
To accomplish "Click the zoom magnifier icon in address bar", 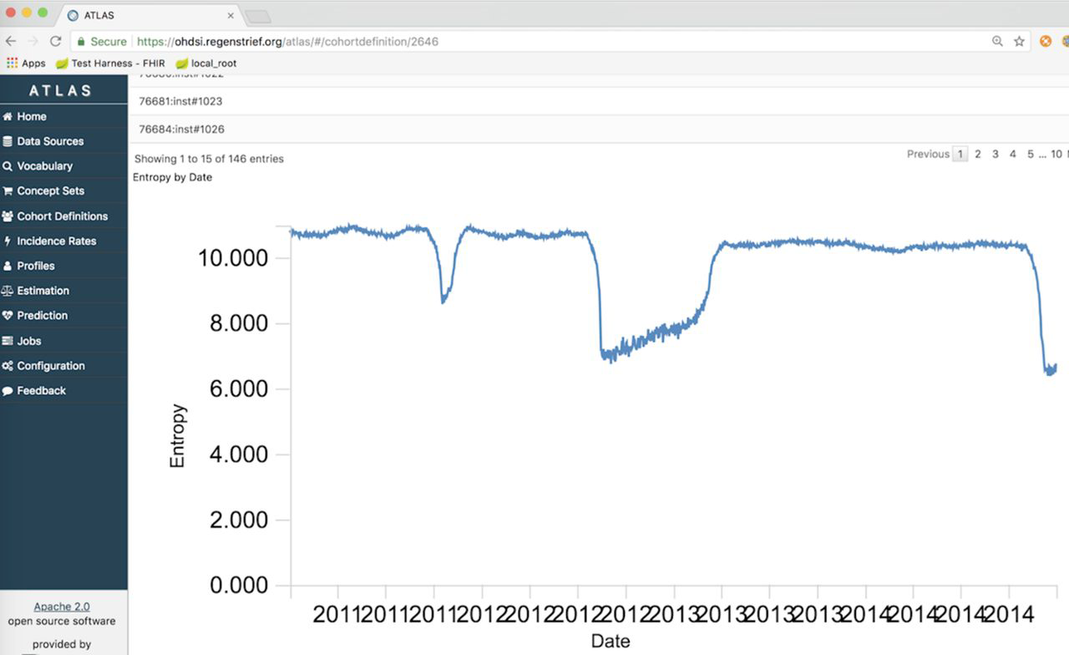I will coord(997,41).
